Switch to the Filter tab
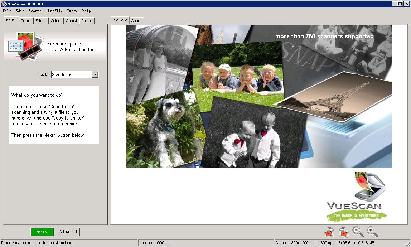Image resolution: width=411 pixels, height=247 pixels. [x=40, y=21]
